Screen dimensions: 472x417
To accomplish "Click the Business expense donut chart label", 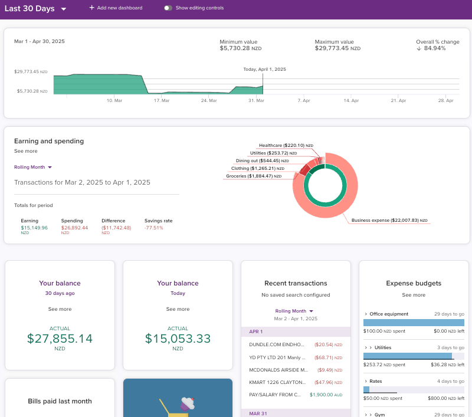I will (389, 221).
